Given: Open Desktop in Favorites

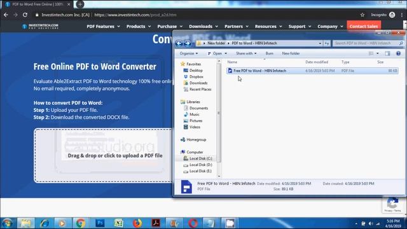Looking at the screenshot, I should [x=193, y=71].
